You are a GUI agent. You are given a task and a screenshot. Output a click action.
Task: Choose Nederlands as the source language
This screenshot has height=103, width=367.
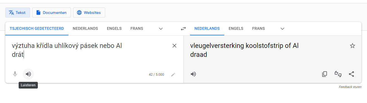[85, 28]
